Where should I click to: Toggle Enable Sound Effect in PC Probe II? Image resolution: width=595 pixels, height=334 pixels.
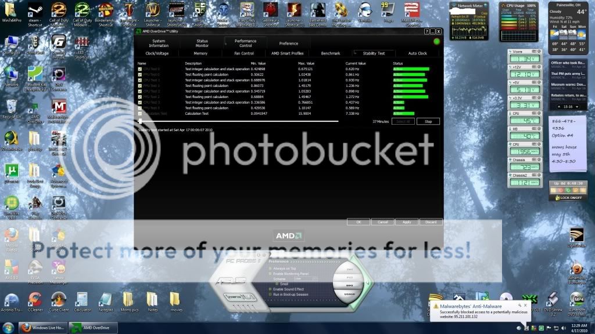pyautogui.click(x=270, y=289)
